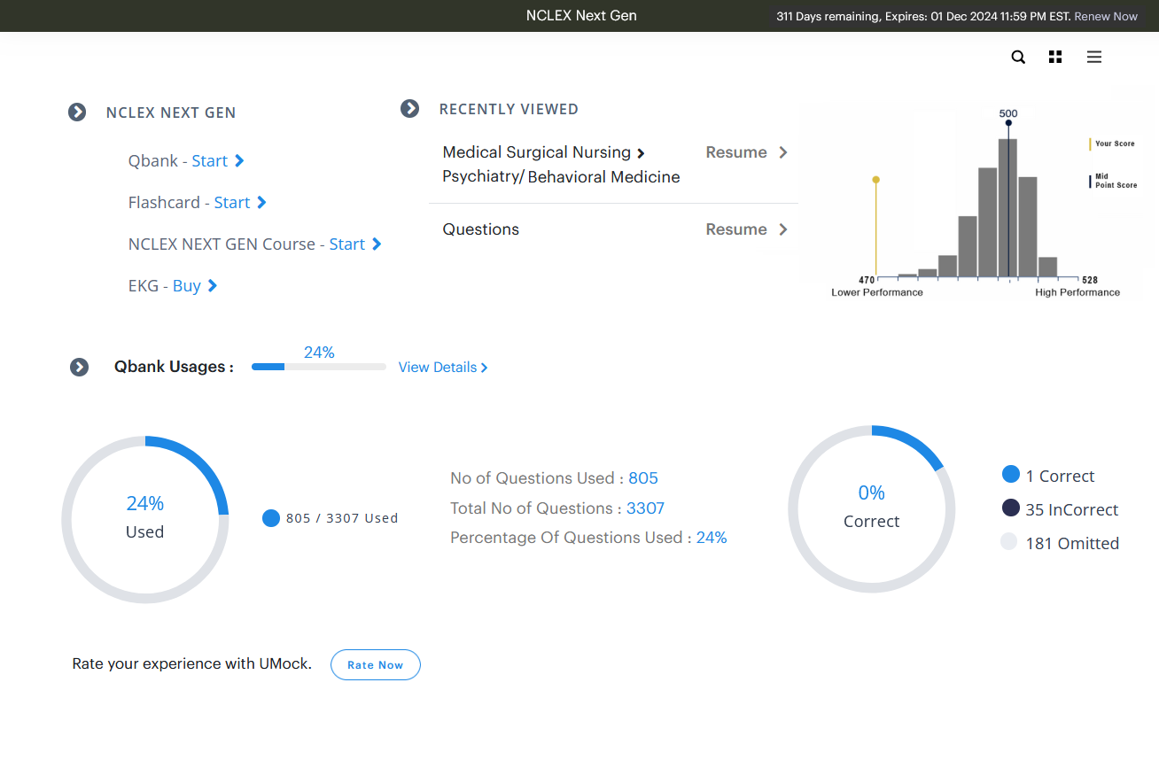Click arrow circle beside RECENTLY VIEWED
1159x760 pixels.
click(x=409, y=108)
